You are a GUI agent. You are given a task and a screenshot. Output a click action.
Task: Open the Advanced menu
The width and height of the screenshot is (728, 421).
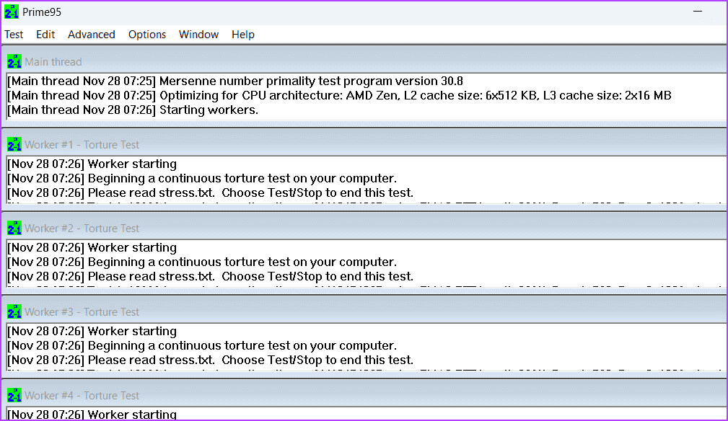[92, 35]
